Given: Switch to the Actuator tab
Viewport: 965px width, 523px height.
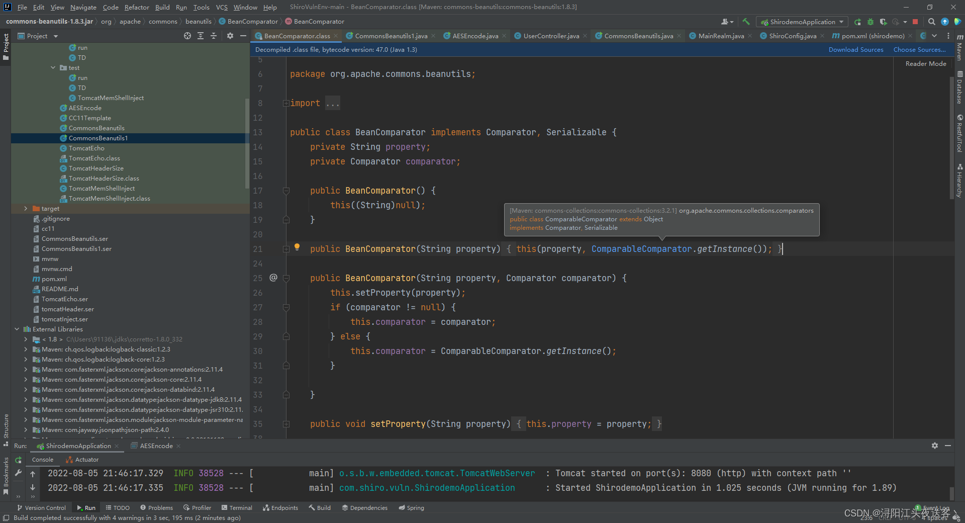Looking at the screenshot, I should point(82,460).
